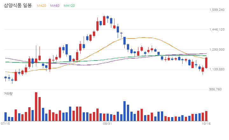Click the last red volume bar at 10/16

coord(206,116)
